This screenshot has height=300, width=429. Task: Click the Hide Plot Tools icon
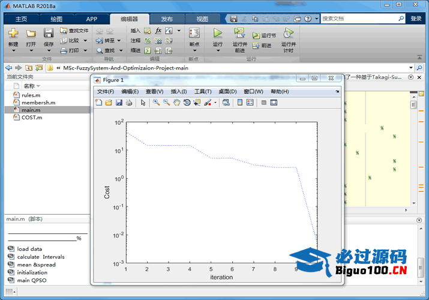coord(264,103)
